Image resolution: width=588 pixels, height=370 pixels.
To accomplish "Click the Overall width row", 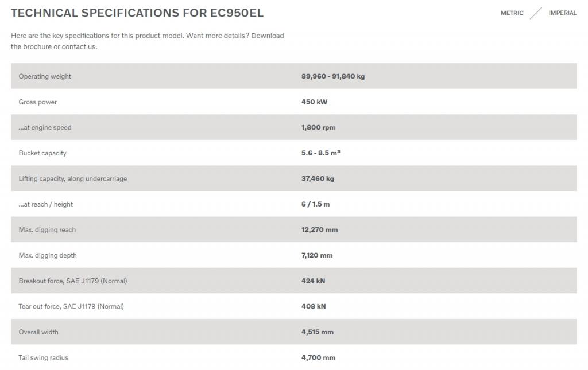I will point(293,332).
